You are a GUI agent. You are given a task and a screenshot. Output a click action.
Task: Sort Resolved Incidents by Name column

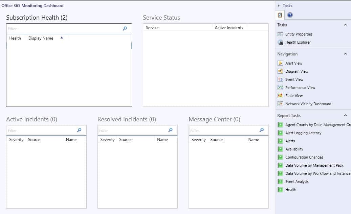pos(162,140)
